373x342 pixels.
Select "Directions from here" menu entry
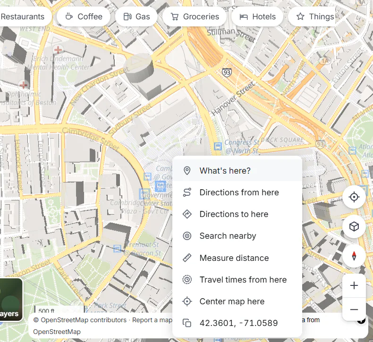tap(237, 192)
